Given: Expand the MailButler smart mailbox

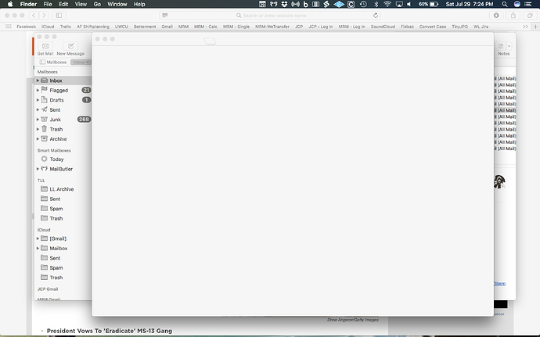Looking at the screenshot, I should 38,169.
